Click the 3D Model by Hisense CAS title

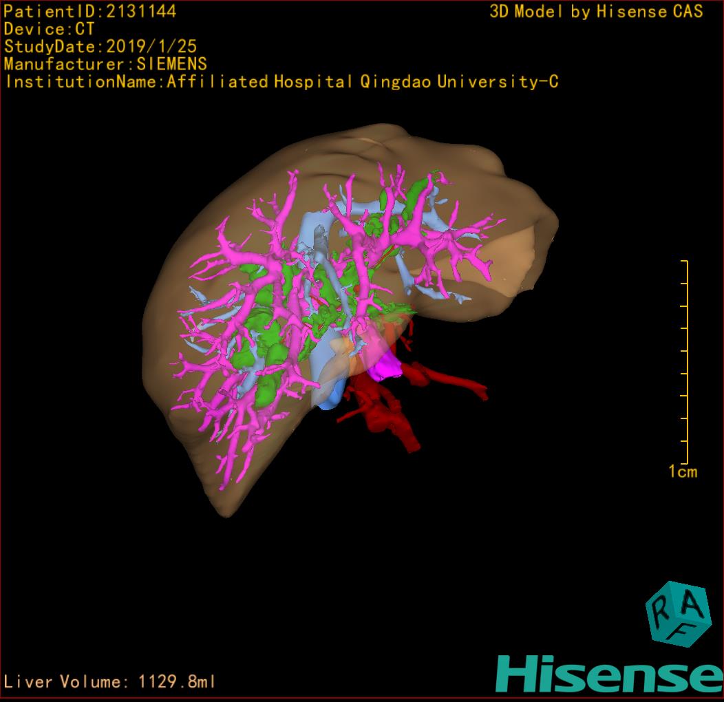(596, 11)
